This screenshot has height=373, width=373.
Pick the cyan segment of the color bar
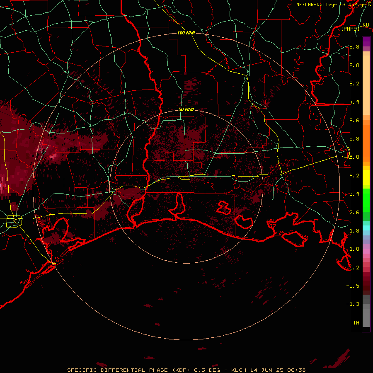coord(366,228)
